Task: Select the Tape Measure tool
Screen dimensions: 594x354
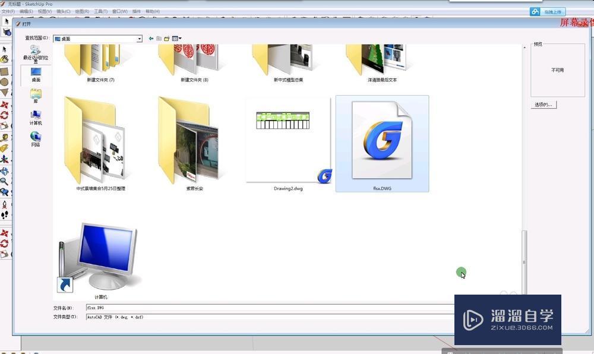Action: (x=5, y=137)
